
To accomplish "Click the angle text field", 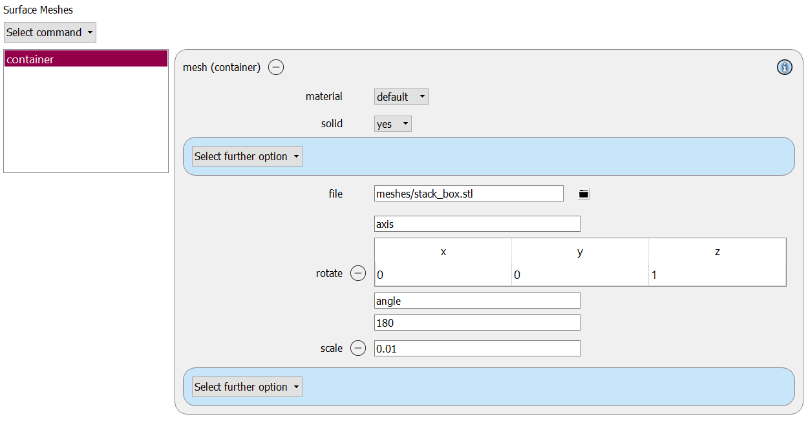I will tap(477, 301).
